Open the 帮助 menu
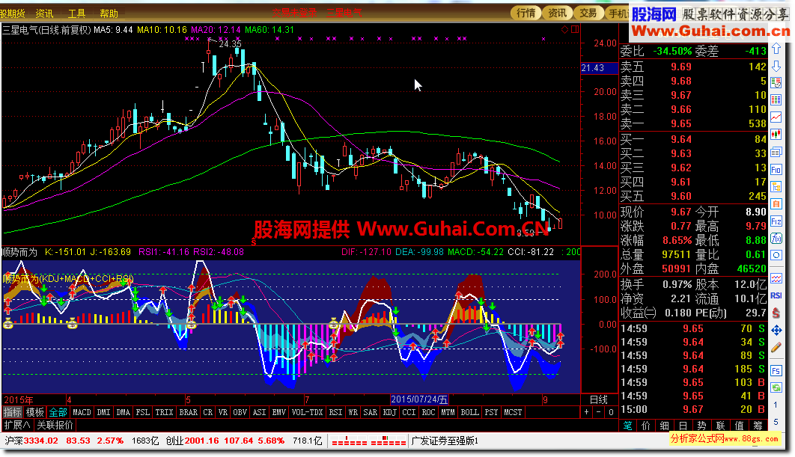 tap(109, 13)
